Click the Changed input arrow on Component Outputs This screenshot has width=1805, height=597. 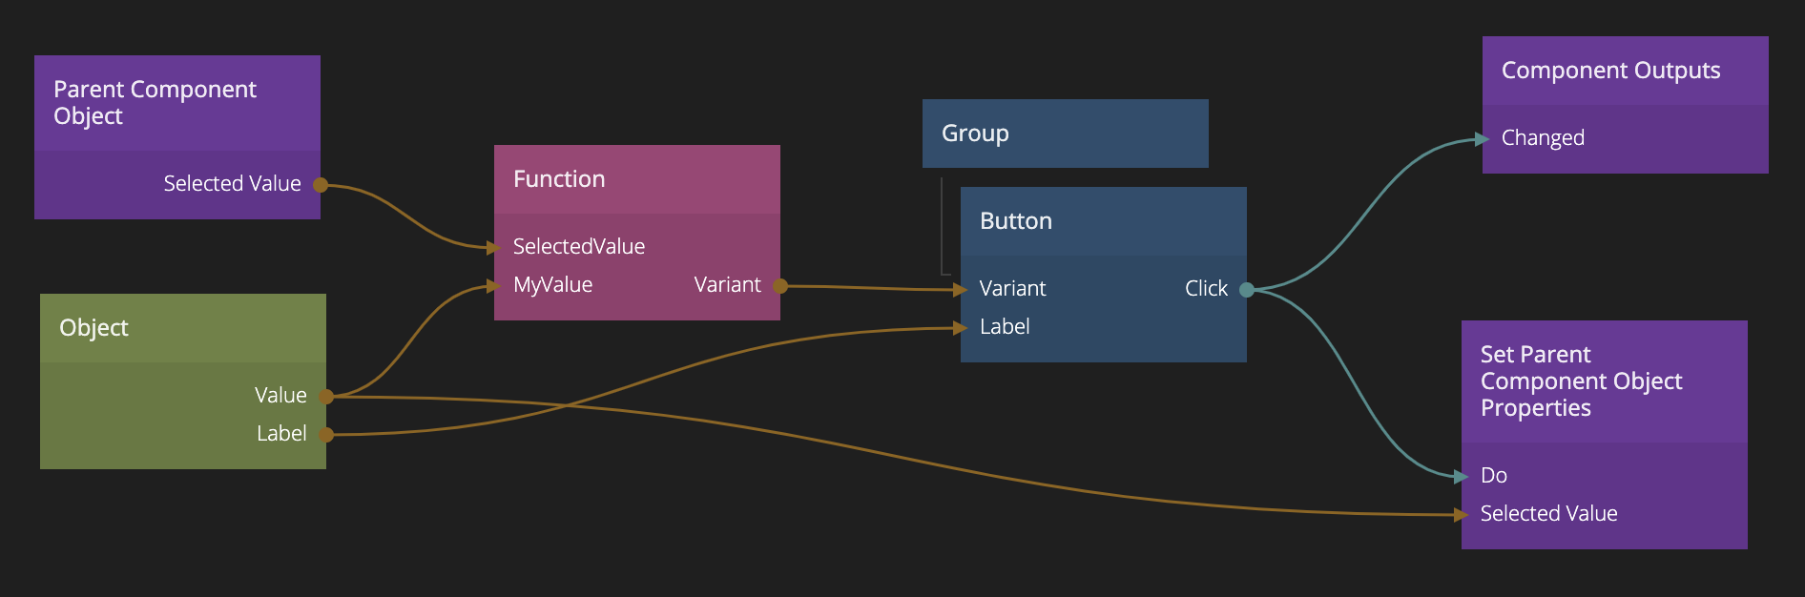tap(1482, 139)
